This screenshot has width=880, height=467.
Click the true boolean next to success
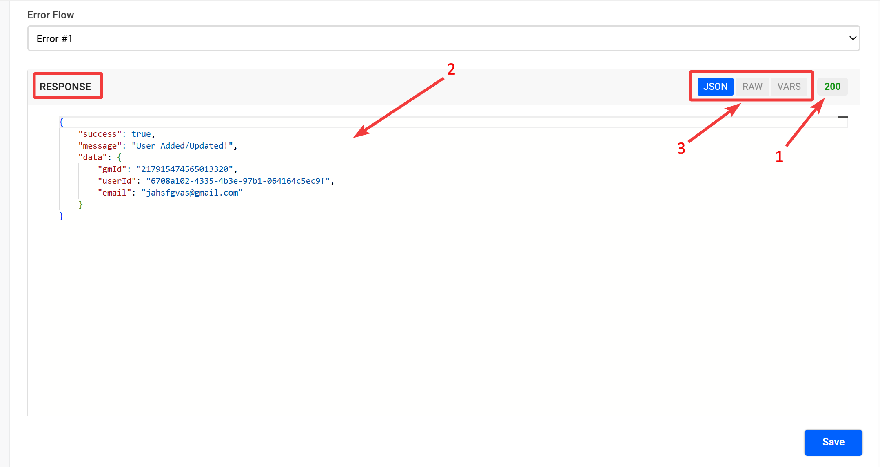141,133
